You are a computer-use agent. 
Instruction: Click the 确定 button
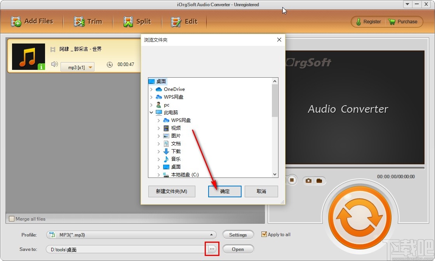pyautogui.click(x=225, y=191)
